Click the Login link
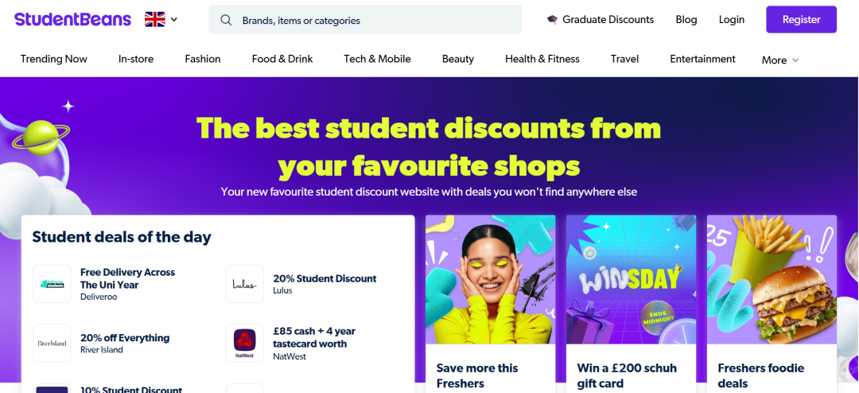Viewport: 859px width, 393px height. (731, 20)
